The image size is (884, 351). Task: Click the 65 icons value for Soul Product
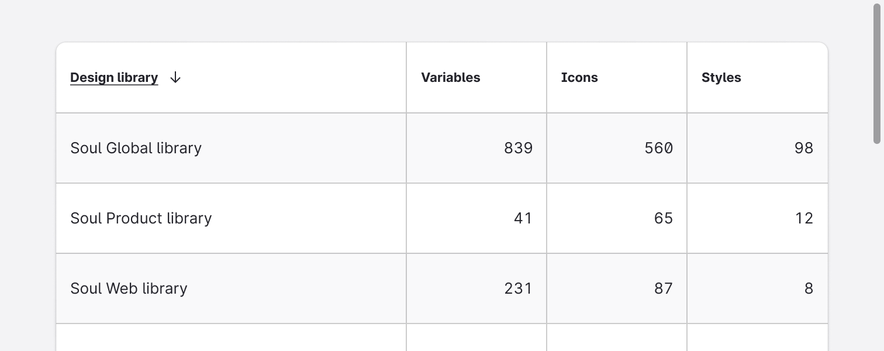(x=664, y=218)
